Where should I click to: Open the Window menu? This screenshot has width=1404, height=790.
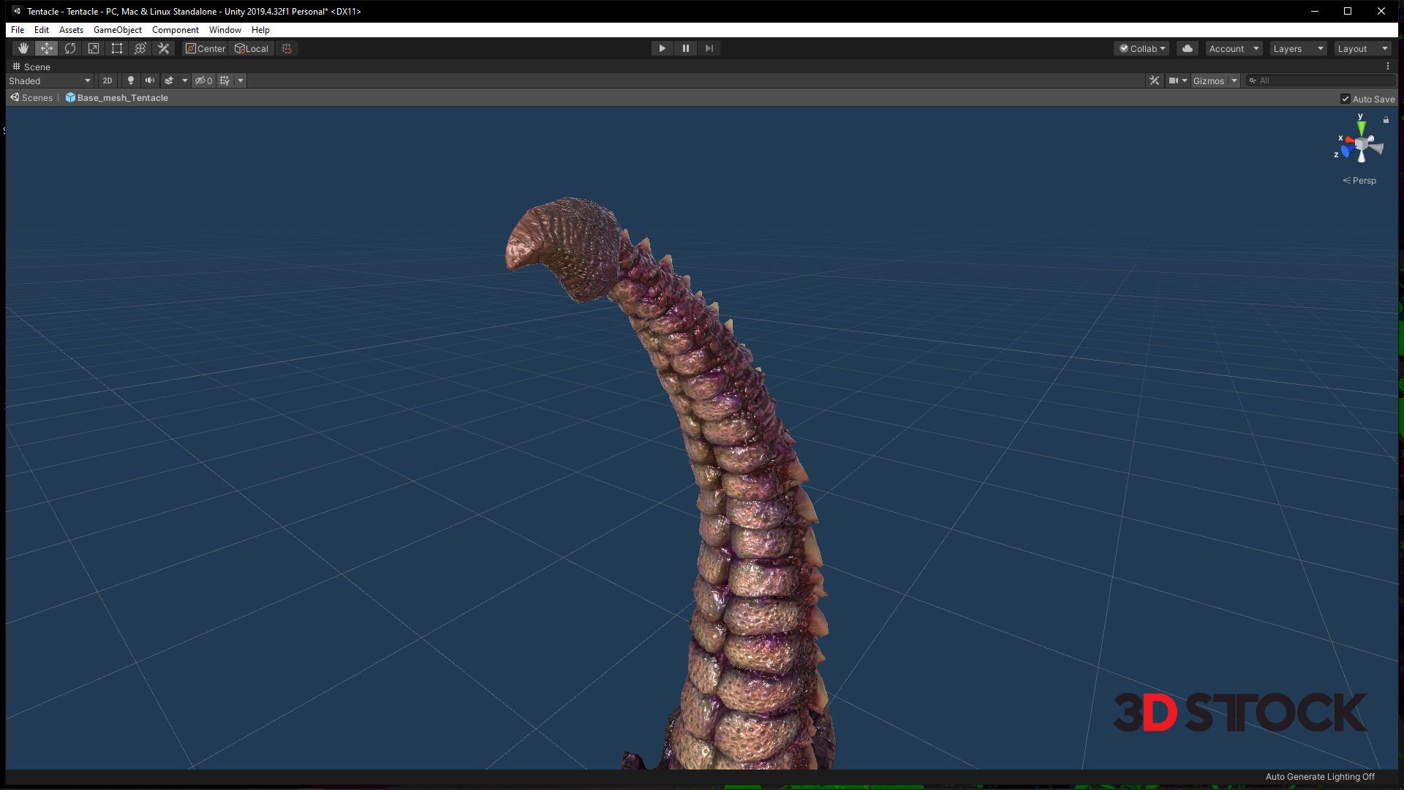pos(224,30)
